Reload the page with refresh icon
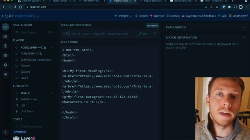The image size is (250, 140). [15, 7]
